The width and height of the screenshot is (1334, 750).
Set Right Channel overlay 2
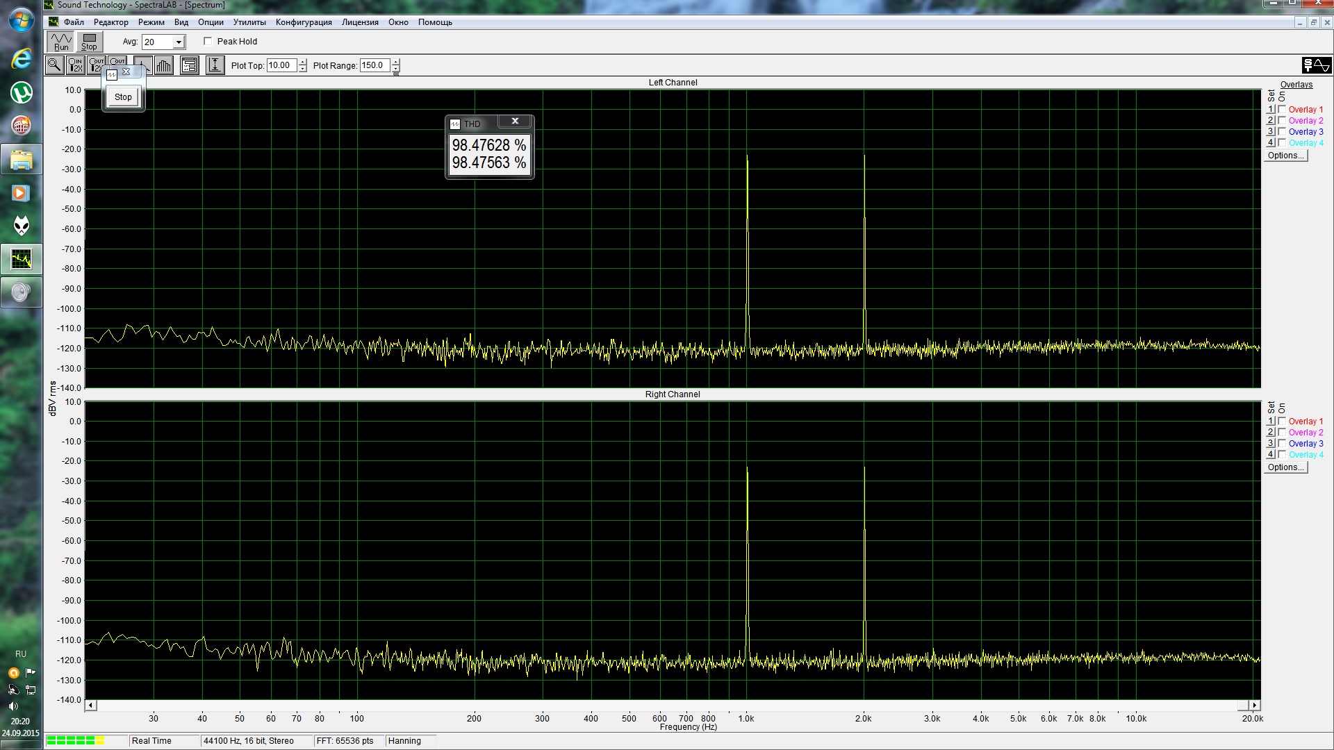pos(1271,432)
